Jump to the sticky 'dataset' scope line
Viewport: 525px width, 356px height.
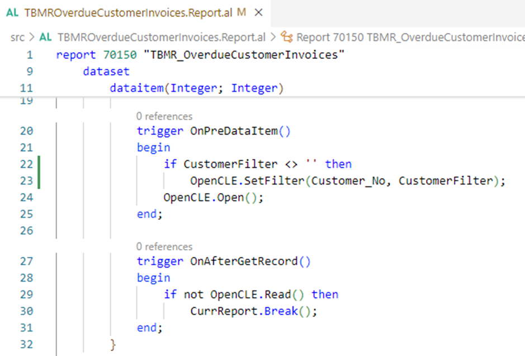pos(106,72)
